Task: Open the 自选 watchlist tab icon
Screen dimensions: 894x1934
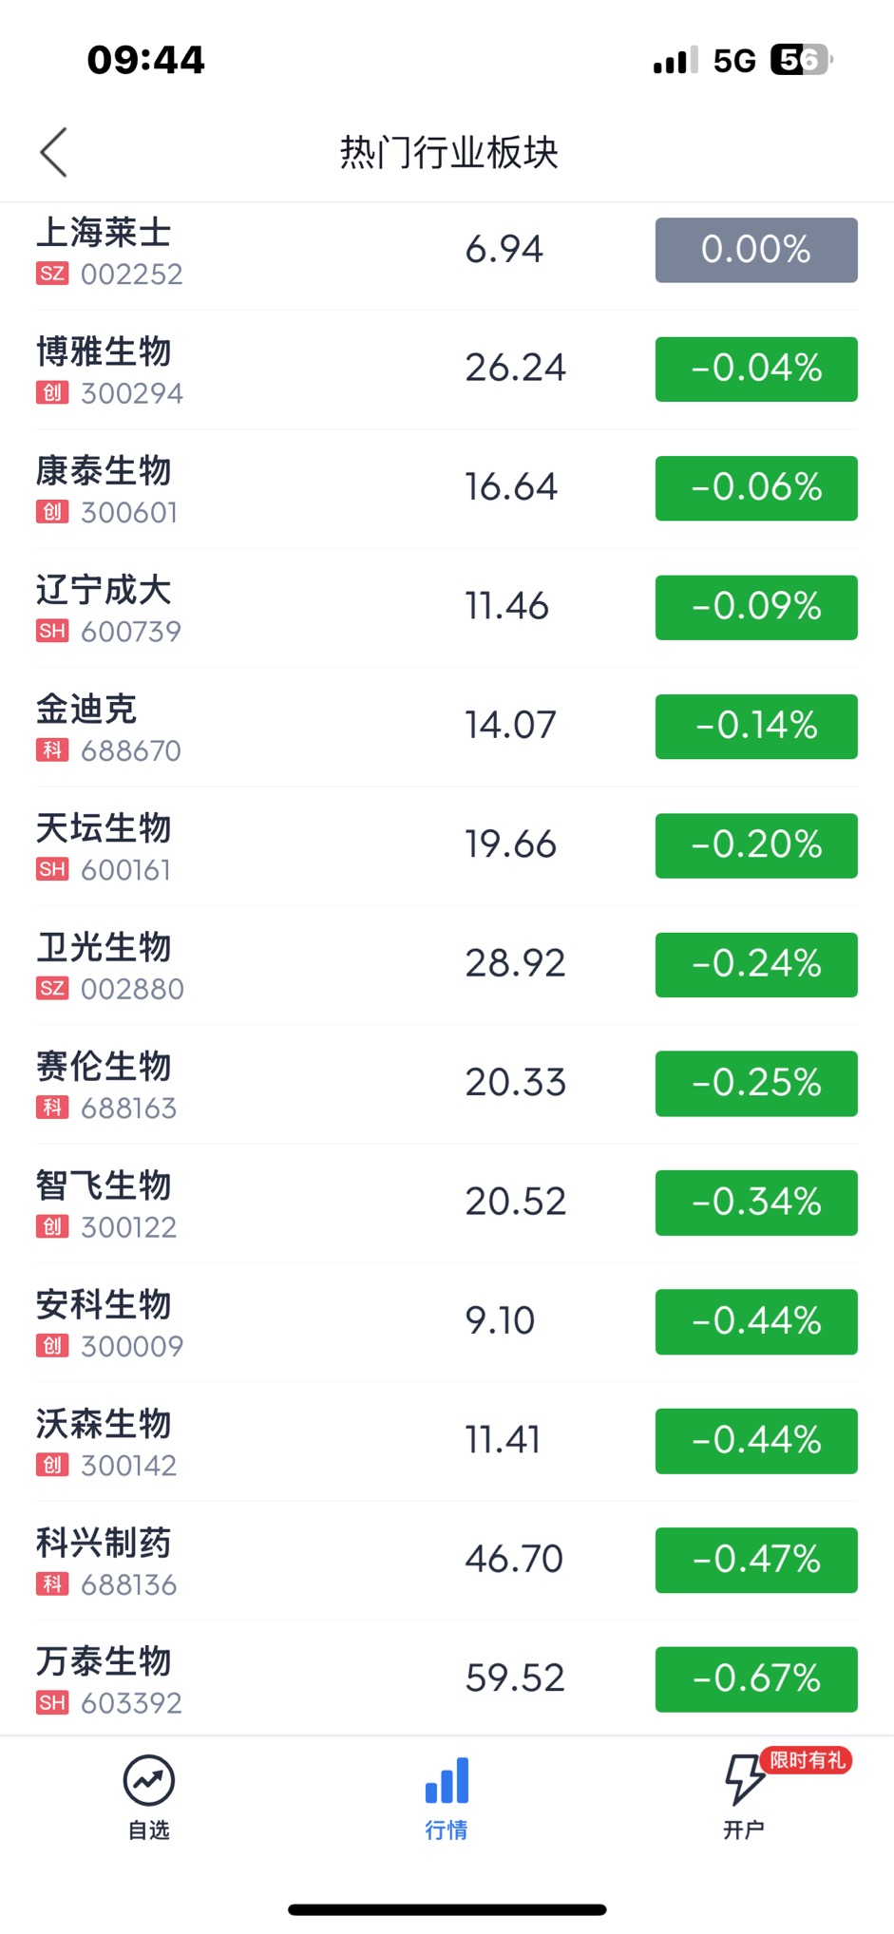Action: click(149, 1780)
